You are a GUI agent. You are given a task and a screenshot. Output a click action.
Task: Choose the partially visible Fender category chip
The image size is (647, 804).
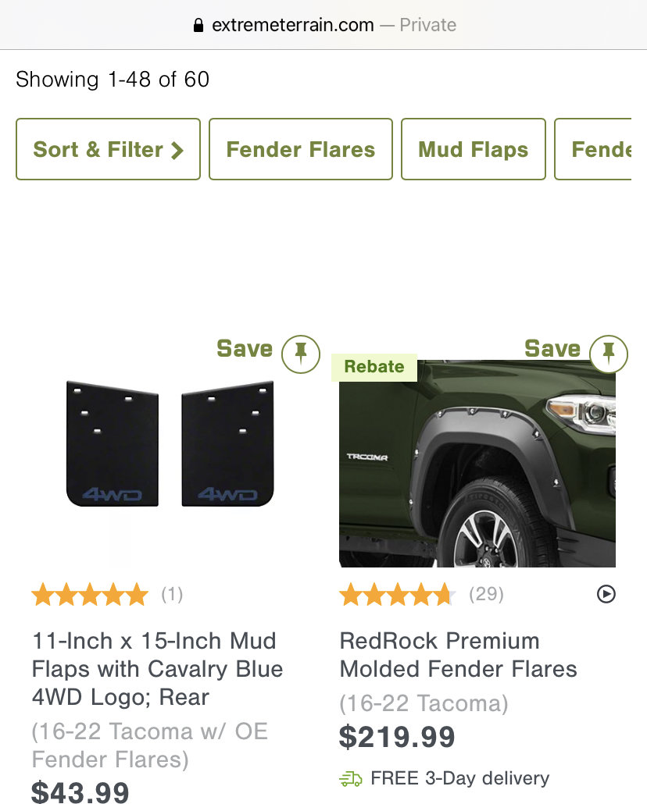click(x=593, y=149)
